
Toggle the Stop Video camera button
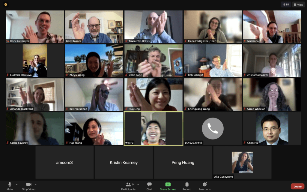click(x=28, y=186)
